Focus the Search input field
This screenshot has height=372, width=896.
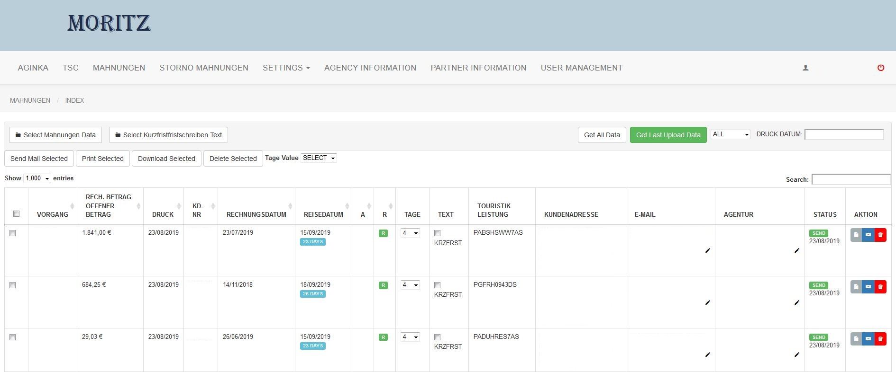pyautogui.click(x=851, y=179)
